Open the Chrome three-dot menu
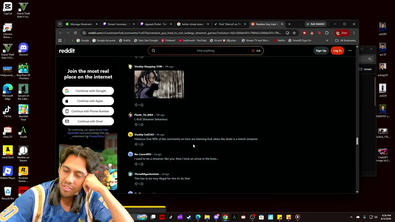 [354, 33]
